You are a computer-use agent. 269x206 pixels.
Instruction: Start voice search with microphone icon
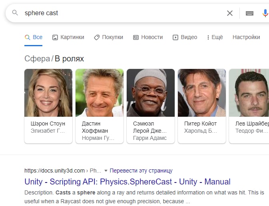pos(265,13)
